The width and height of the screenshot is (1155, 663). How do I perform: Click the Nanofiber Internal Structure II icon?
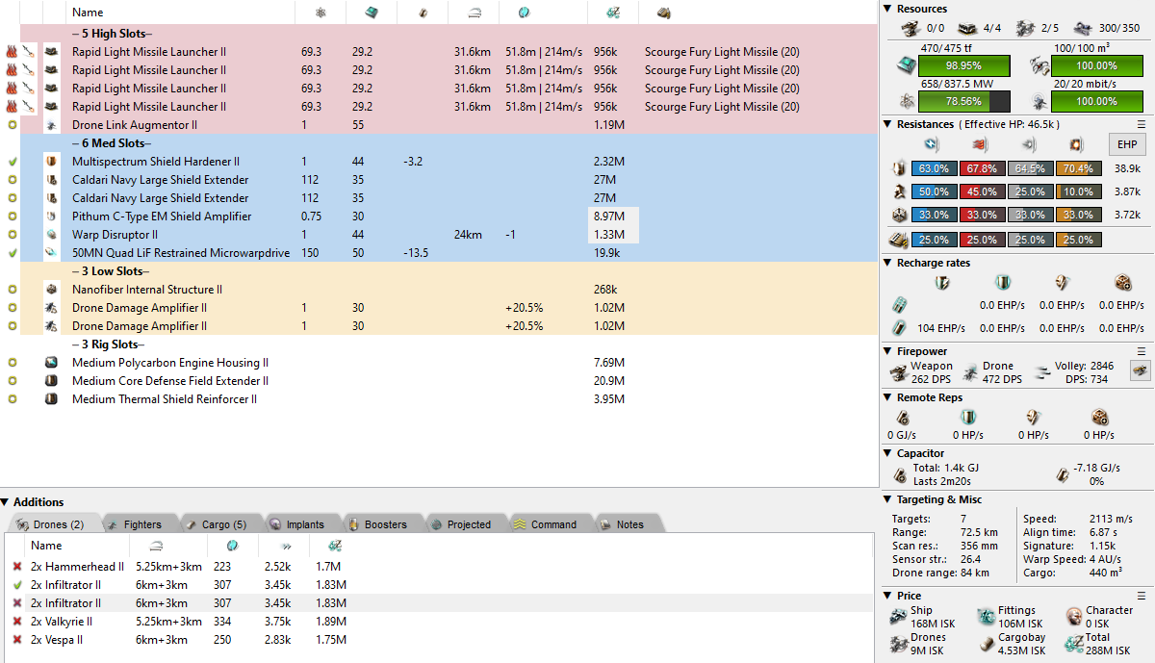click(52, 290)
